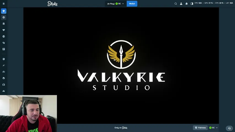Open the Fairness dialog

200,128
